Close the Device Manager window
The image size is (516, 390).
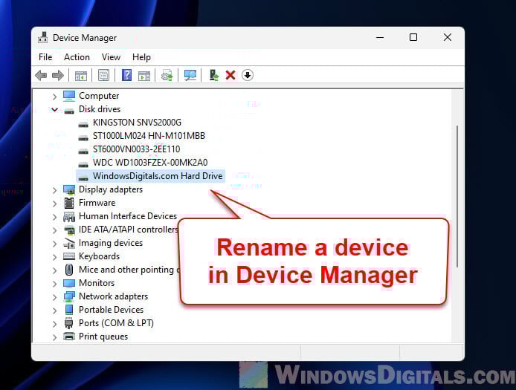[447, 37]
